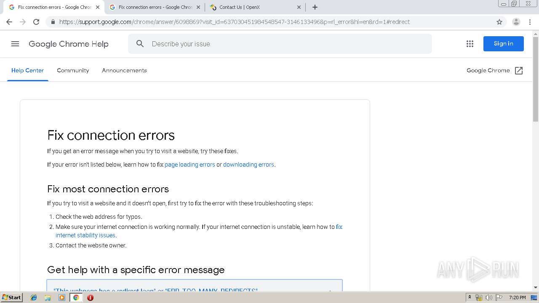Launch Internet Explorer from the taskbar
The width and height of the screenshot is (539, 303).
coord(34,298)
